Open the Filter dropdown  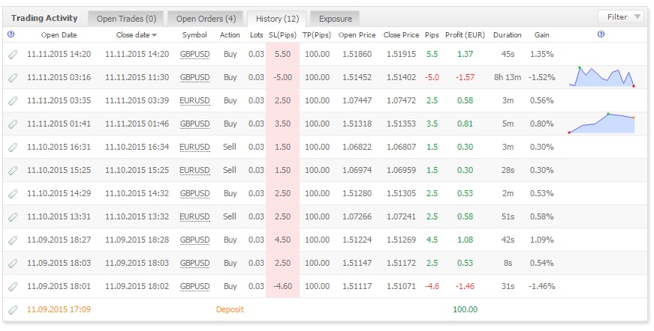621,17
